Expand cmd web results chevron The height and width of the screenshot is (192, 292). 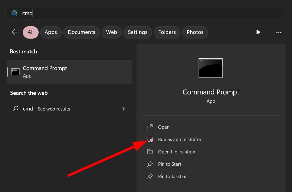123,109
